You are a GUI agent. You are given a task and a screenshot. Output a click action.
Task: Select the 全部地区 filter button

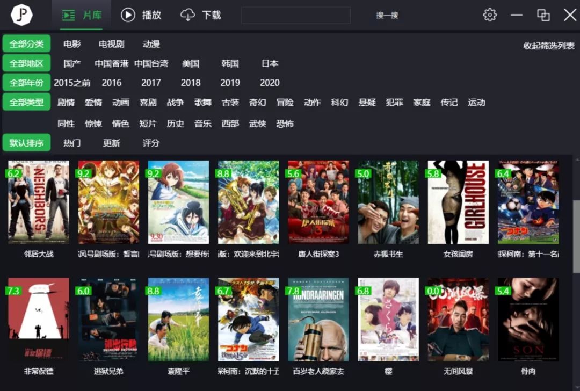[26, 63]
